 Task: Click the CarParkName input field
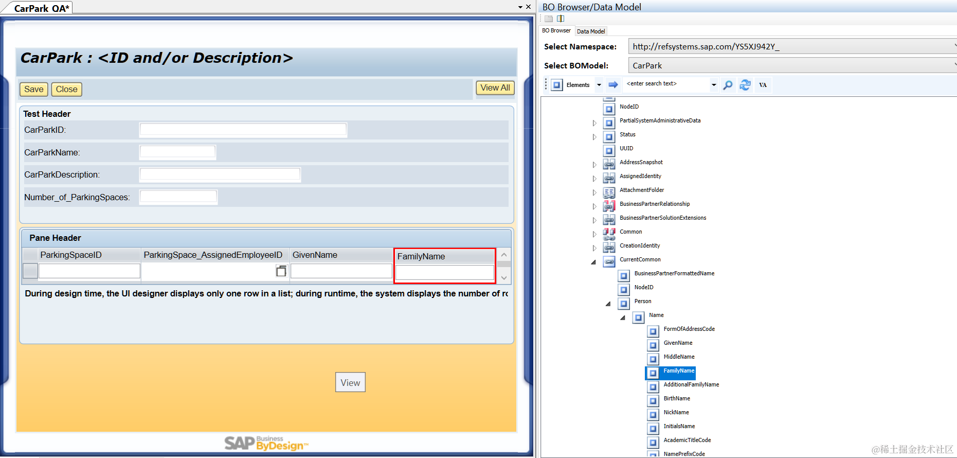point(177,152)
